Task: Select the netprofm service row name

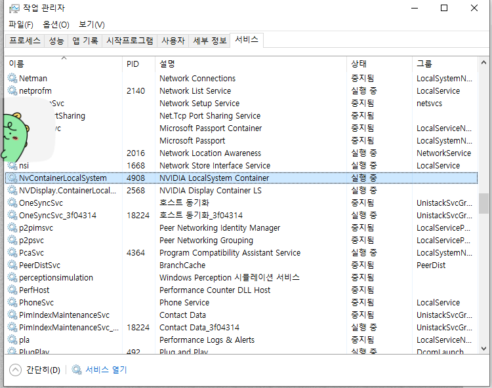Action: click(35, 91)
